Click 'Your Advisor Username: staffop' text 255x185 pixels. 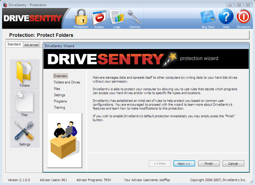(147, 180)
